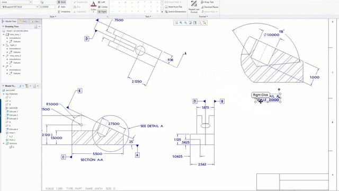This screenshot has width=339, height=191.
Task: Select Extrude 1 feature icon
Action: coord(7,111)
